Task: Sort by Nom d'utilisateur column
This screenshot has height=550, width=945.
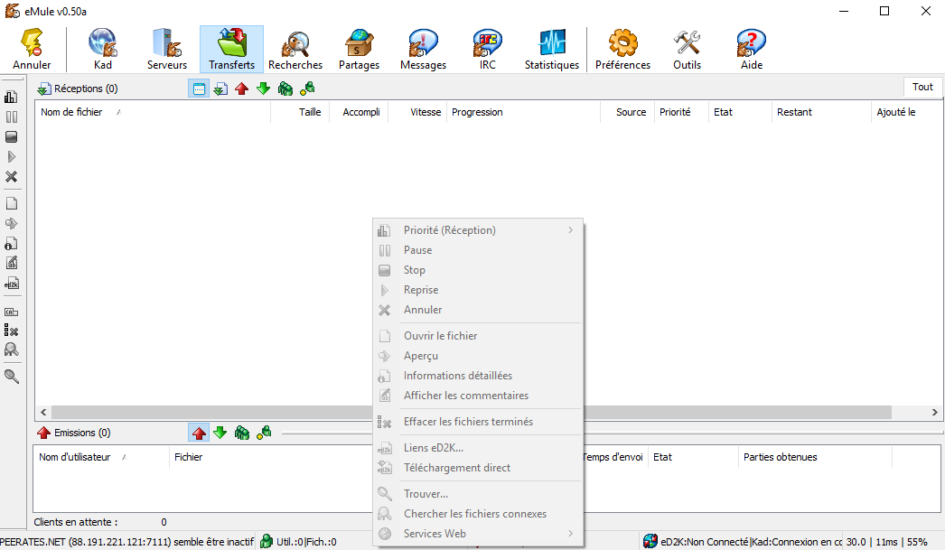Action: pos(101,457)
